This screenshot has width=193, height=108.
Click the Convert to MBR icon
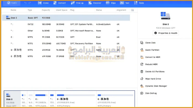pos(142,57)
